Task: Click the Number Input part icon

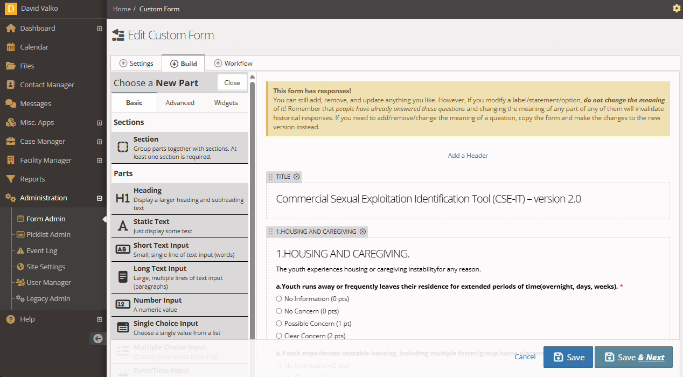Action: click(123, 305)
